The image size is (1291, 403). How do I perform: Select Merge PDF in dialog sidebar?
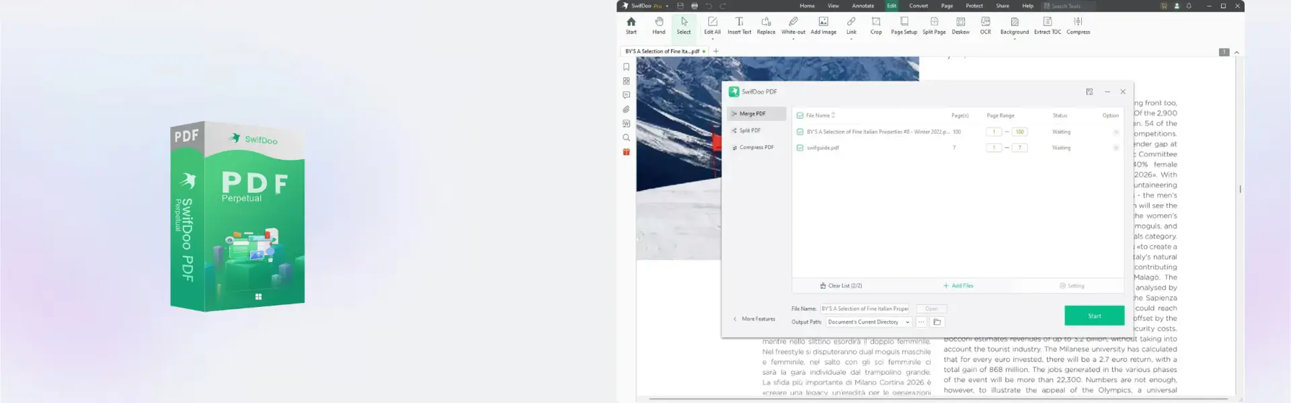click(x=756, y=114)
